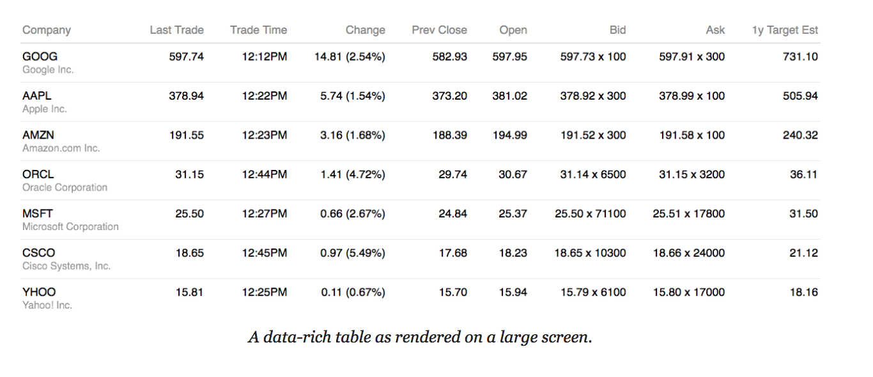Select the Change column header
The height and width of the screenshot is (377, 873).
pyautogui.click(x=365, y=30)
